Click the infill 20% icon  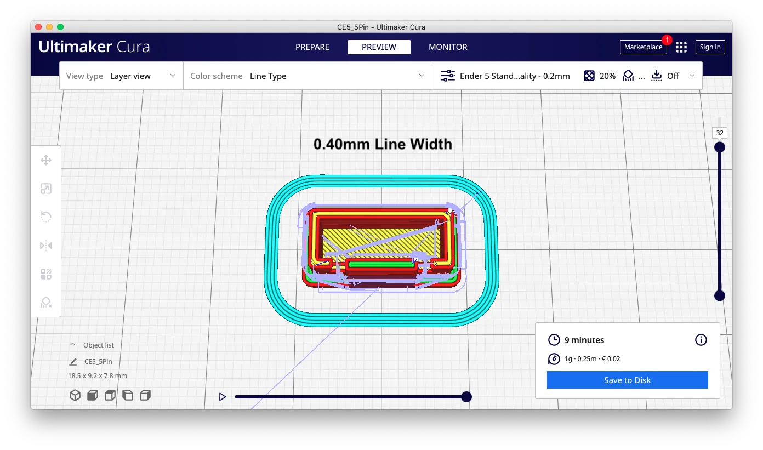pos(589,76)
